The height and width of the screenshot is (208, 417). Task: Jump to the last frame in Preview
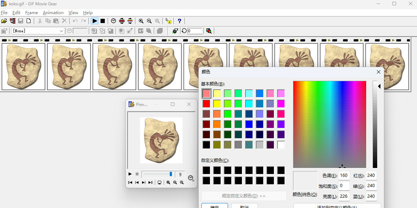tap(150, 182)
